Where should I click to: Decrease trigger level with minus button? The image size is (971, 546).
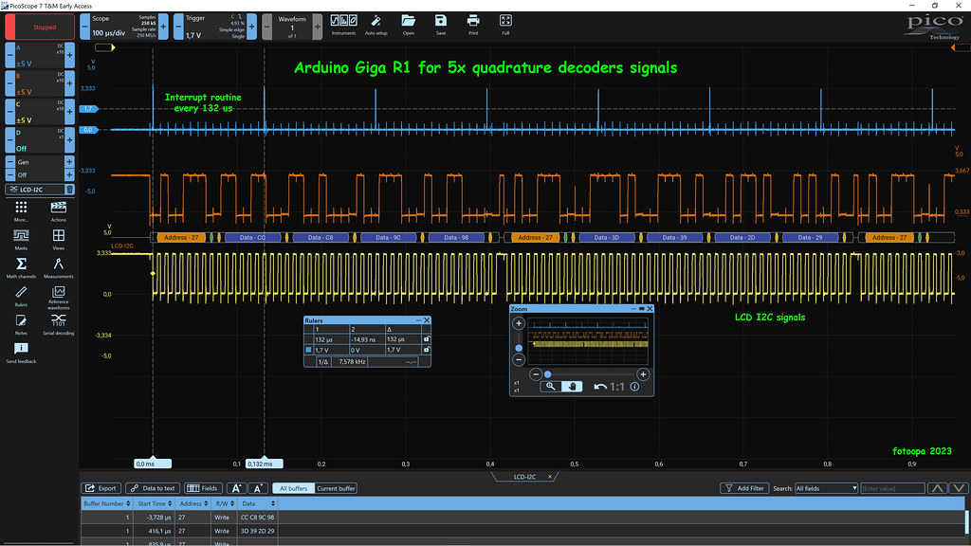[x=178, y=27]
